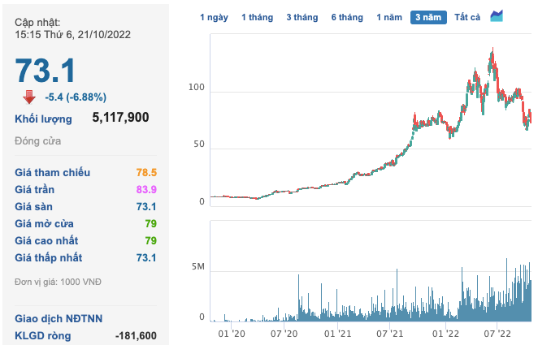The image size is (538, 345).
Task: Show all data with 'Tất cả'
Action: click(467, 17)
